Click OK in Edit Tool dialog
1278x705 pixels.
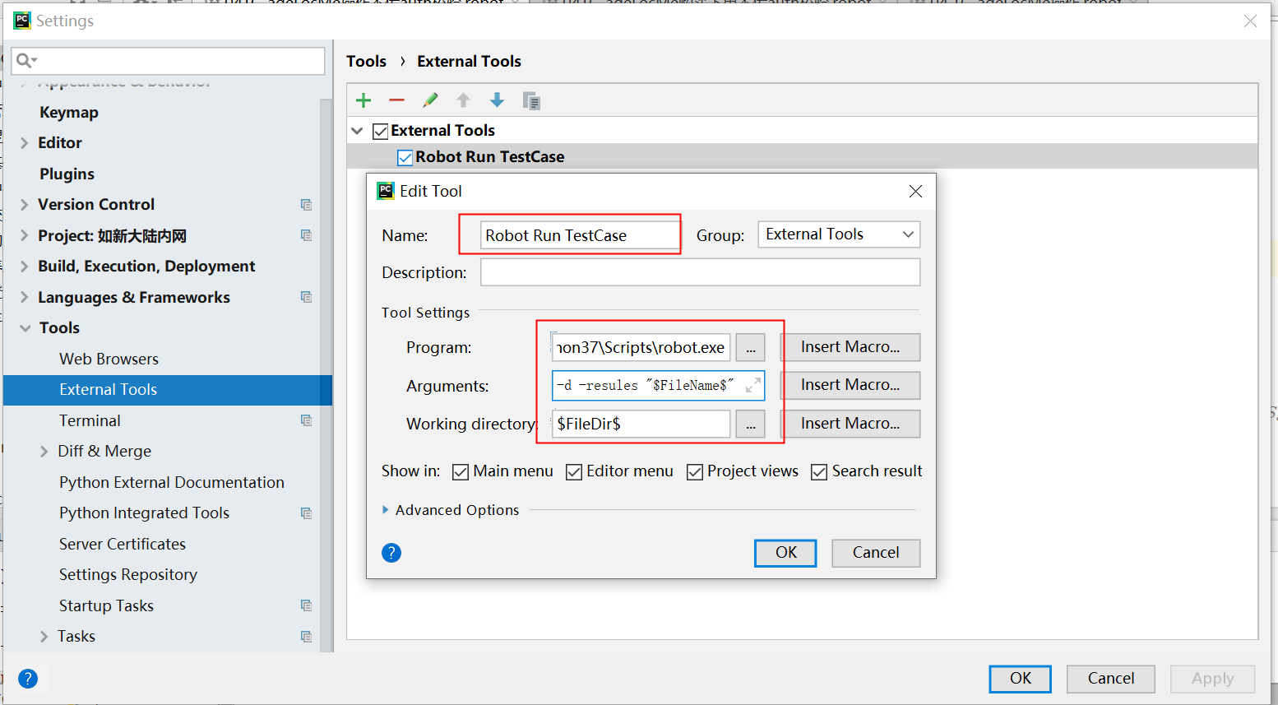point(785,553)
